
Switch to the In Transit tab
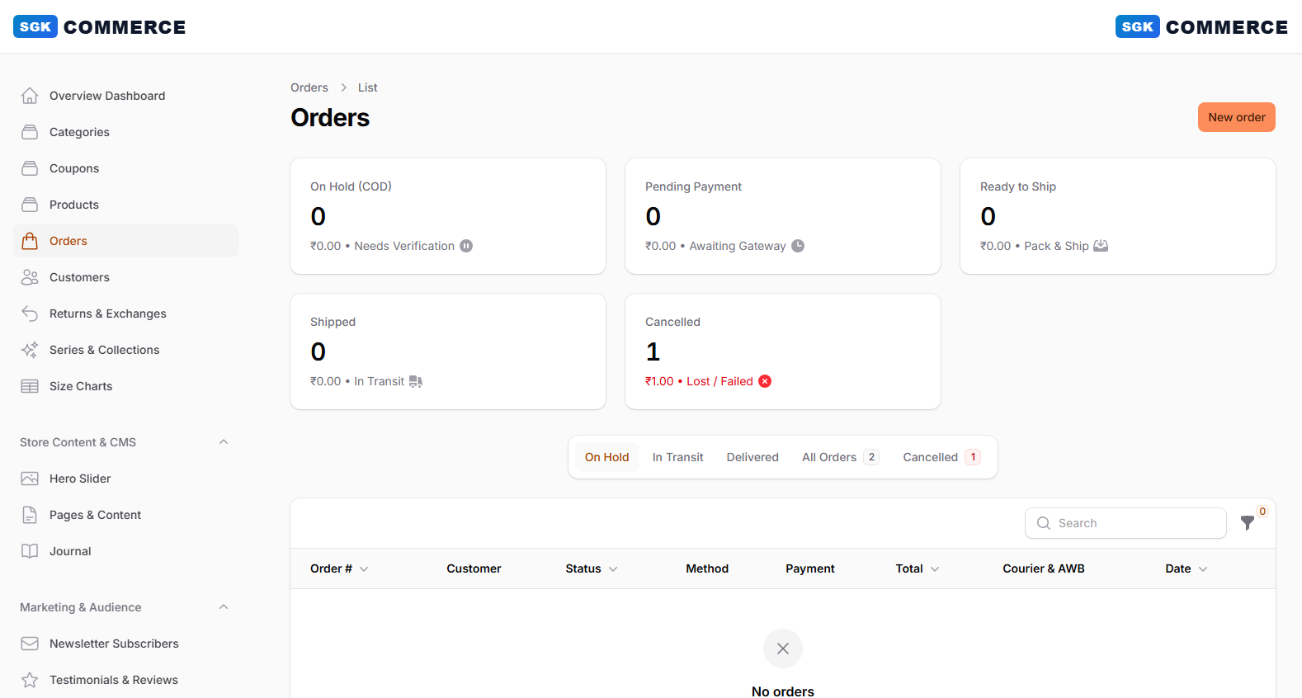pos(678,457)
